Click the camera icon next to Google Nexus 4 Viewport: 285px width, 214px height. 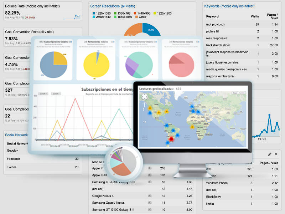point(150,196)
